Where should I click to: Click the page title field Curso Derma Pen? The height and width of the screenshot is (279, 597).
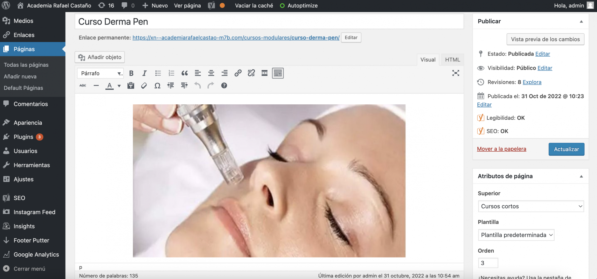(269, 22)
